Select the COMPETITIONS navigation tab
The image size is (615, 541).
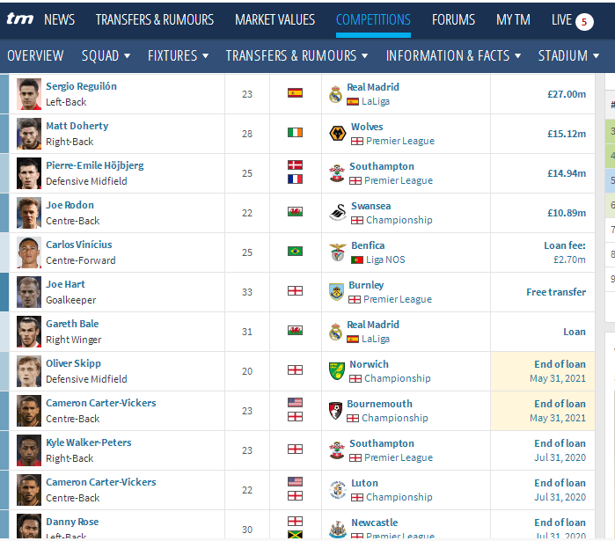(x=373, y=19)
